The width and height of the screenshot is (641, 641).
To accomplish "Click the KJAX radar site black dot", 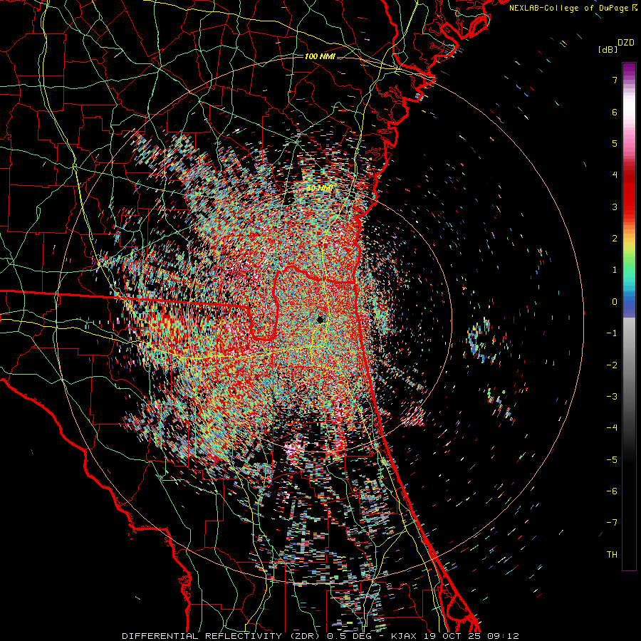I will 320,319.
